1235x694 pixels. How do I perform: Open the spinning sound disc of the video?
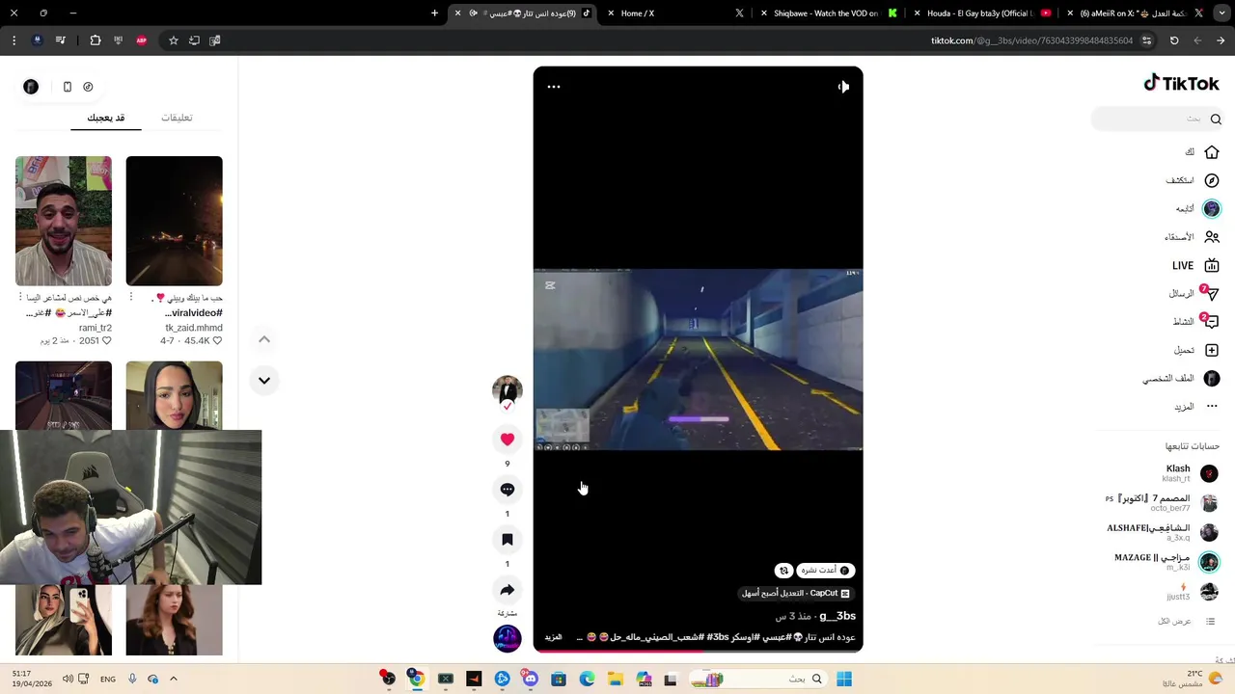point(508,638)
